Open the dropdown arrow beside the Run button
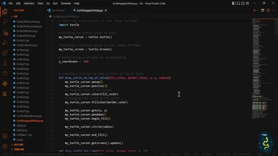This screenshot has height=156, width=278. (258, 10)
